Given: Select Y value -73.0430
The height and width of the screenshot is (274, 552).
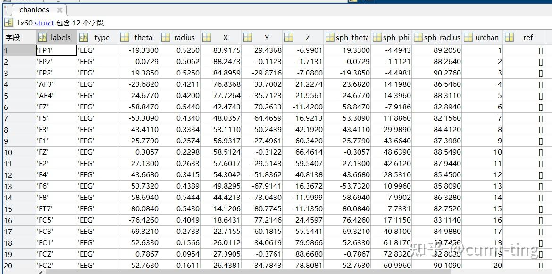Looking at the screenshot, I should 262,198.
